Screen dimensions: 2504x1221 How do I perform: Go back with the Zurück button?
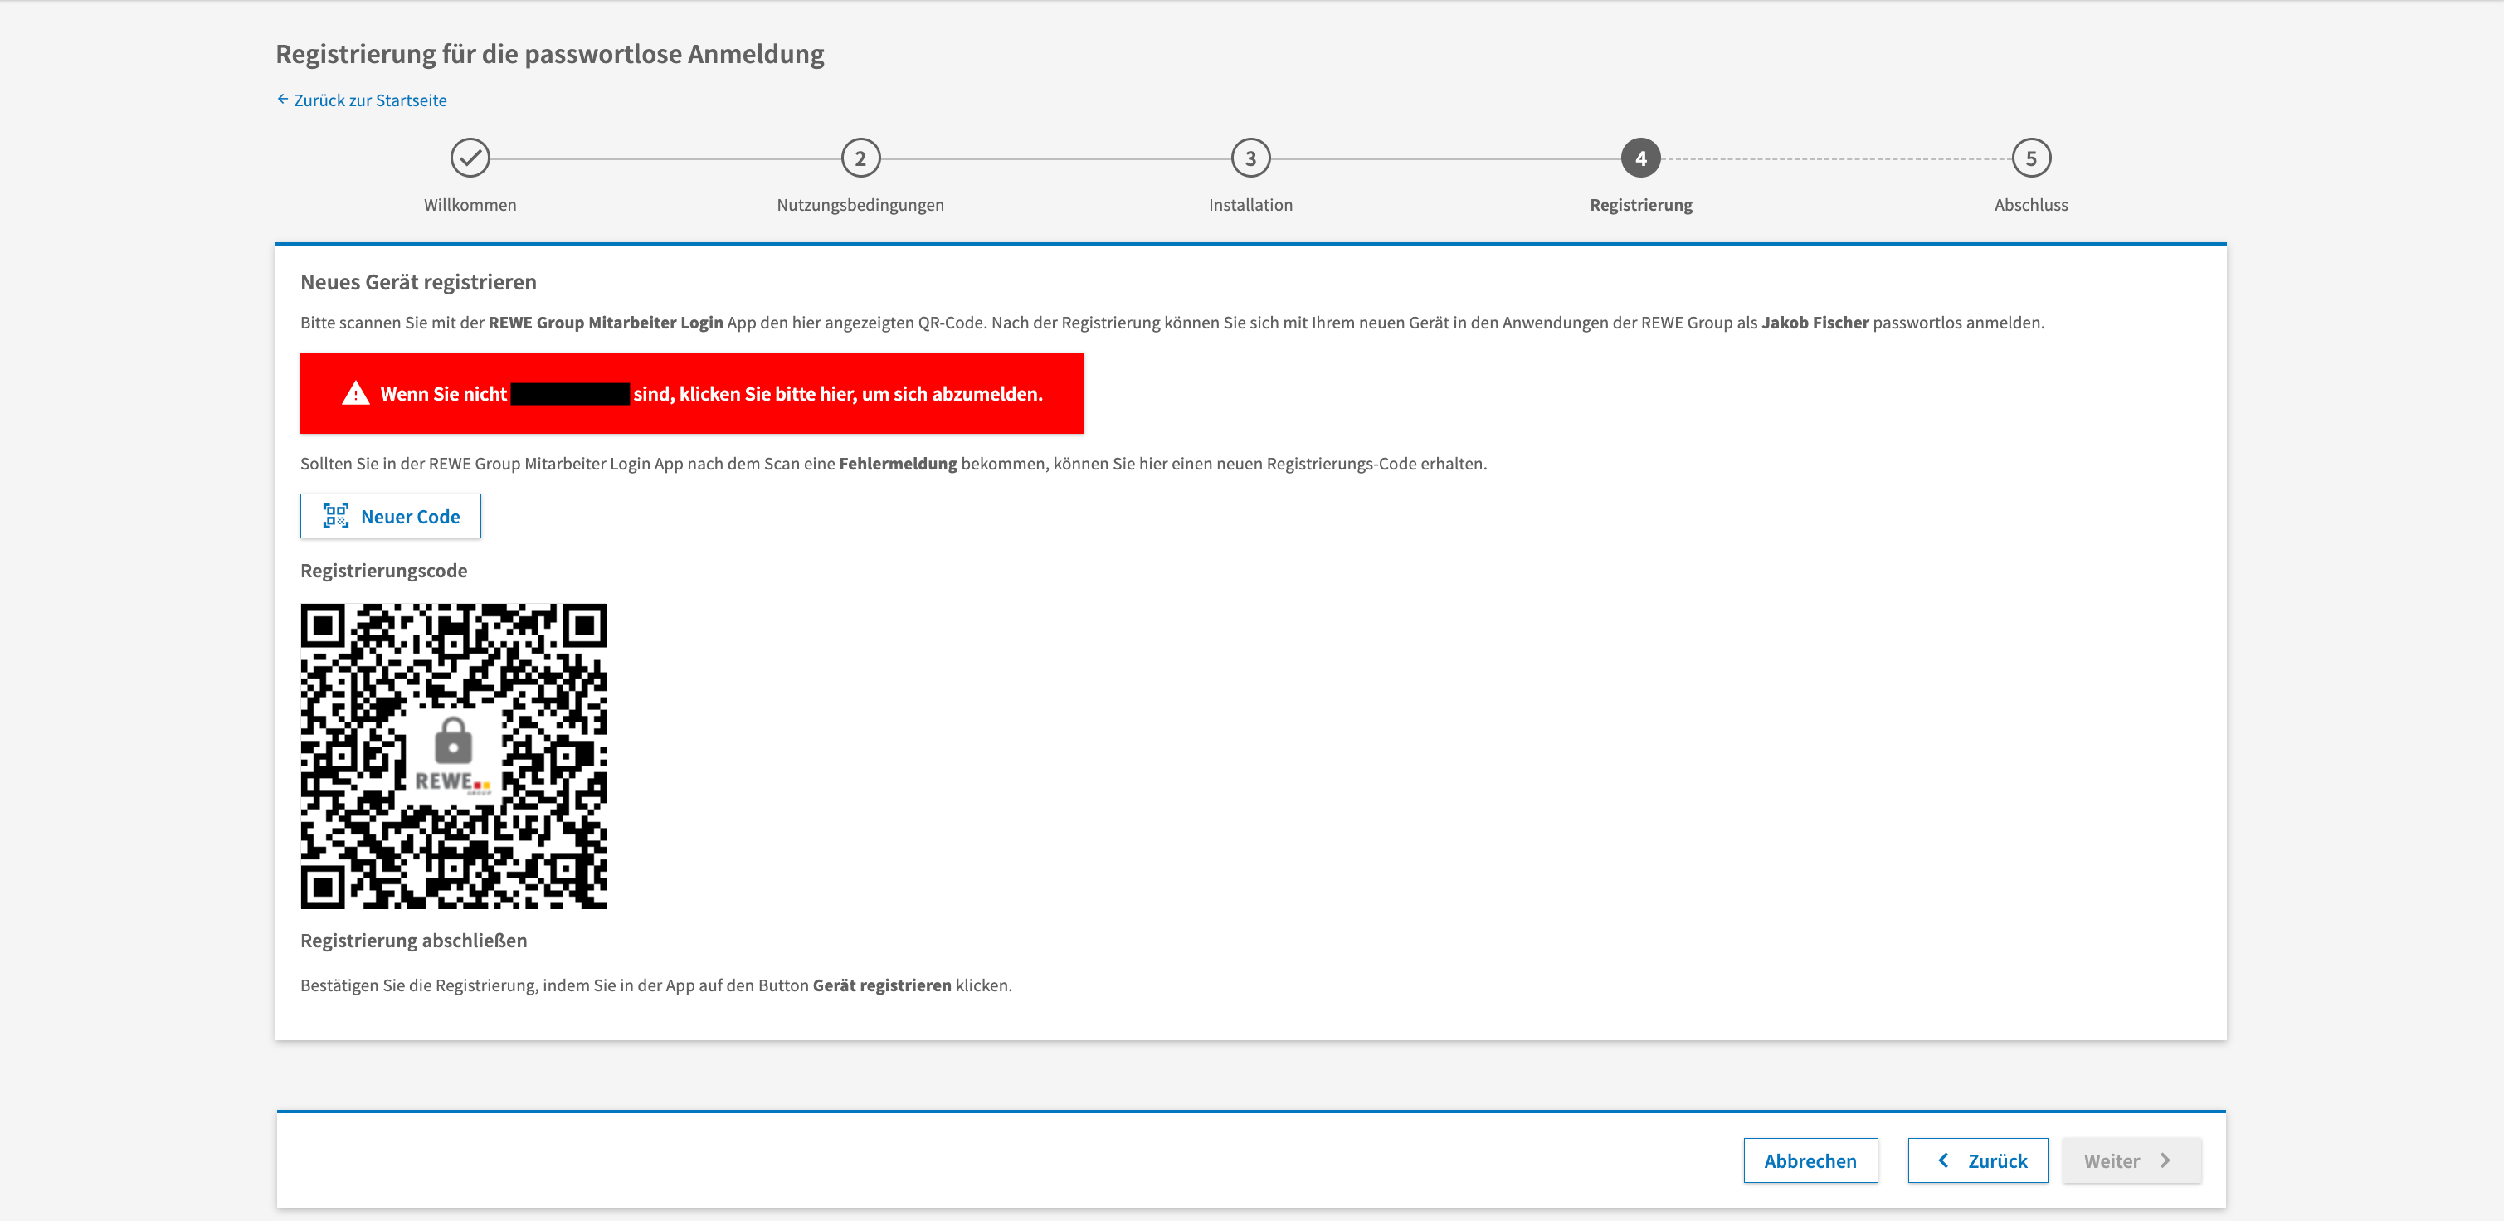pyautogui.click(x=1978, y=1160)
